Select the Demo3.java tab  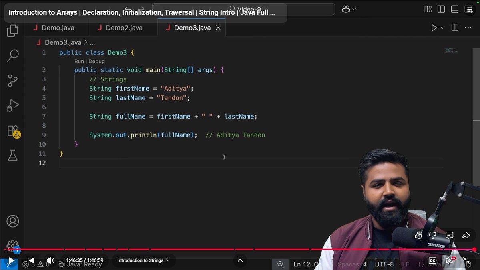(x=192, y=28)
